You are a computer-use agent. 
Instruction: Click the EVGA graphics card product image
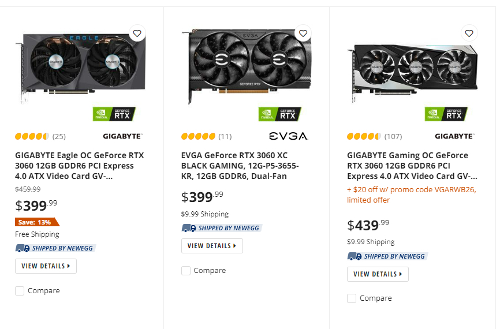pyautogui.click(x=246, y=66)
